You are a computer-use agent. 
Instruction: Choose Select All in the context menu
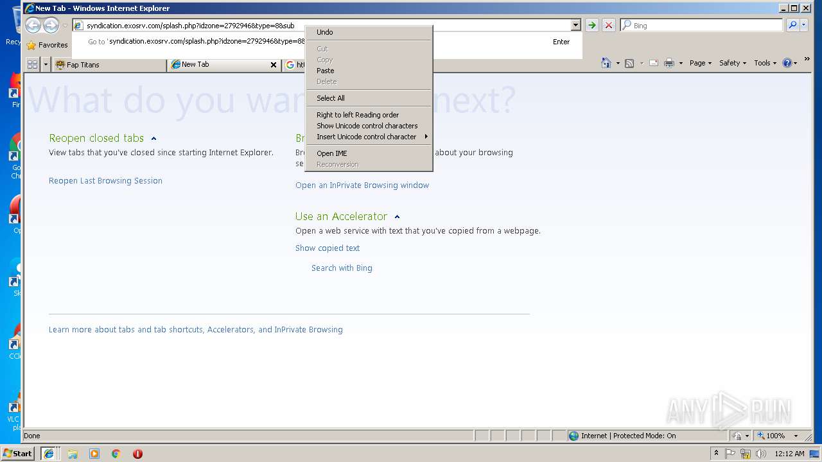(369, 98)
